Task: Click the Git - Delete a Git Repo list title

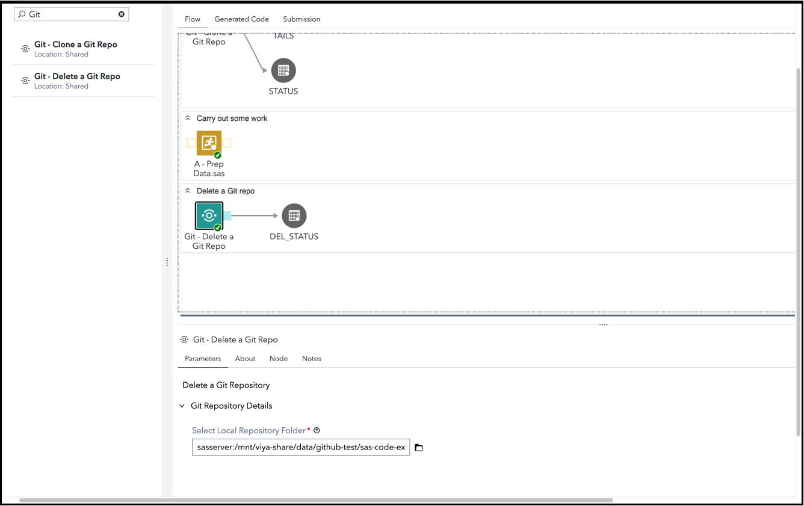Action: [77, 76]
